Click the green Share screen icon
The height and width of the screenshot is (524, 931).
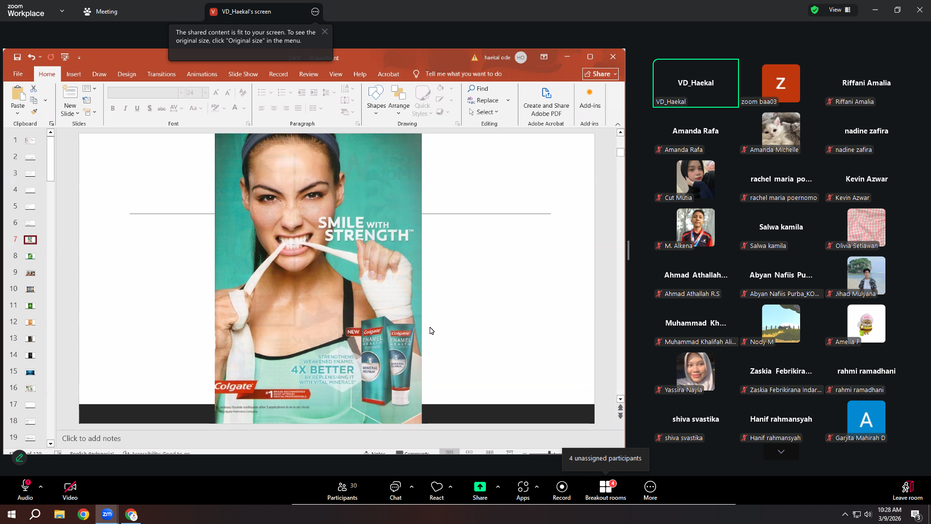tap(480, 487)
